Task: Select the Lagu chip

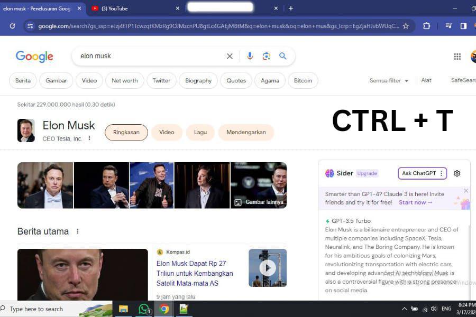Action: 200,132
